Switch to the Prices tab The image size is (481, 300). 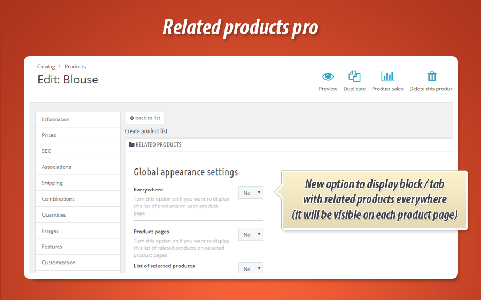coord(77,135)
